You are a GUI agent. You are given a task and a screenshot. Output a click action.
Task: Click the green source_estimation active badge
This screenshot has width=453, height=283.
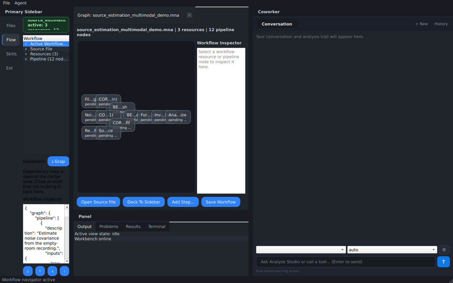coord(46,25)
